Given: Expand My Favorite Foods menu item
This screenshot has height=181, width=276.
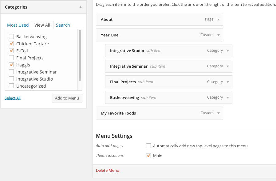Looking at the screenshot, I should coord(219,113).
